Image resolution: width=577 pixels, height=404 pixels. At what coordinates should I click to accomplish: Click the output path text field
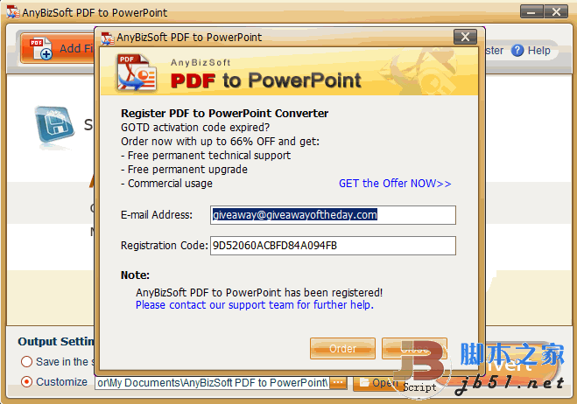212,383
